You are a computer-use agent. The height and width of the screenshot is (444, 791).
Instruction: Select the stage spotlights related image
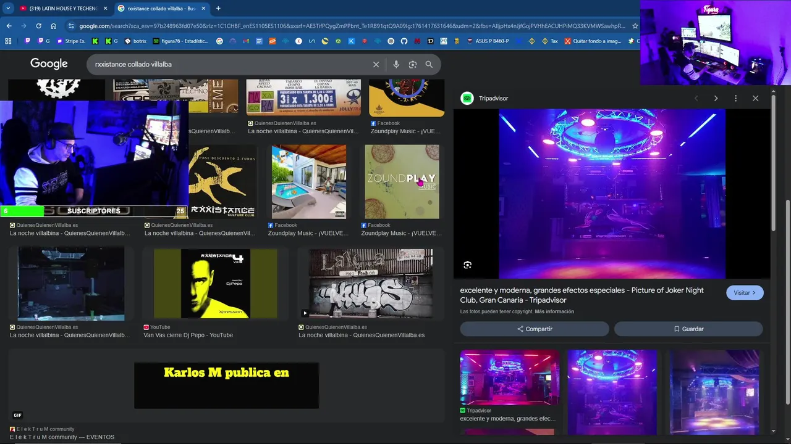(714, 392)
